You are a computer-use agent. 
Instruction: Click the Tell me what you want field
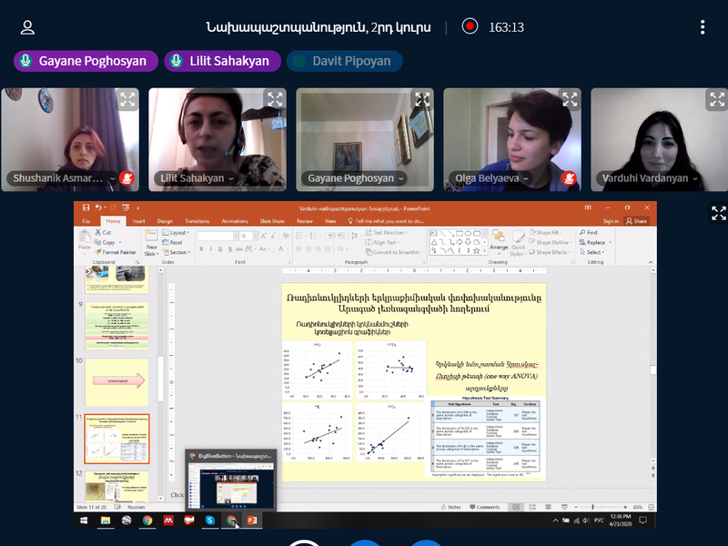pos(386,221)
